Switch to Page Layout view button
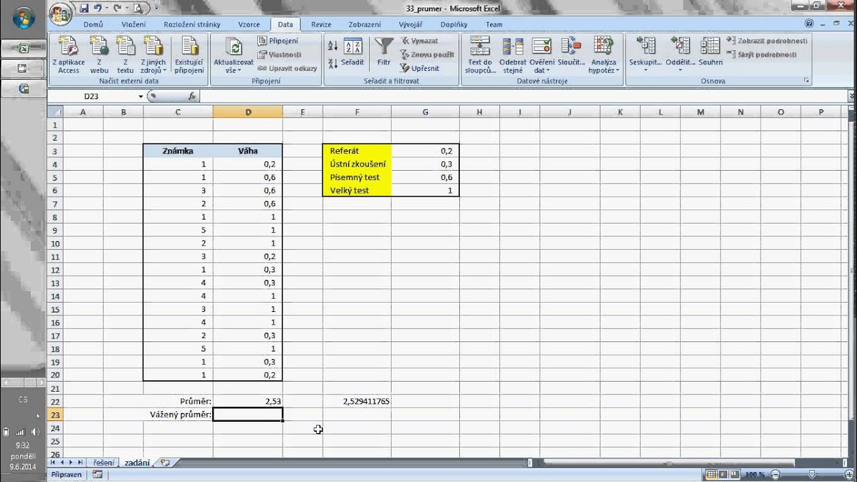 tap(722, 475)
